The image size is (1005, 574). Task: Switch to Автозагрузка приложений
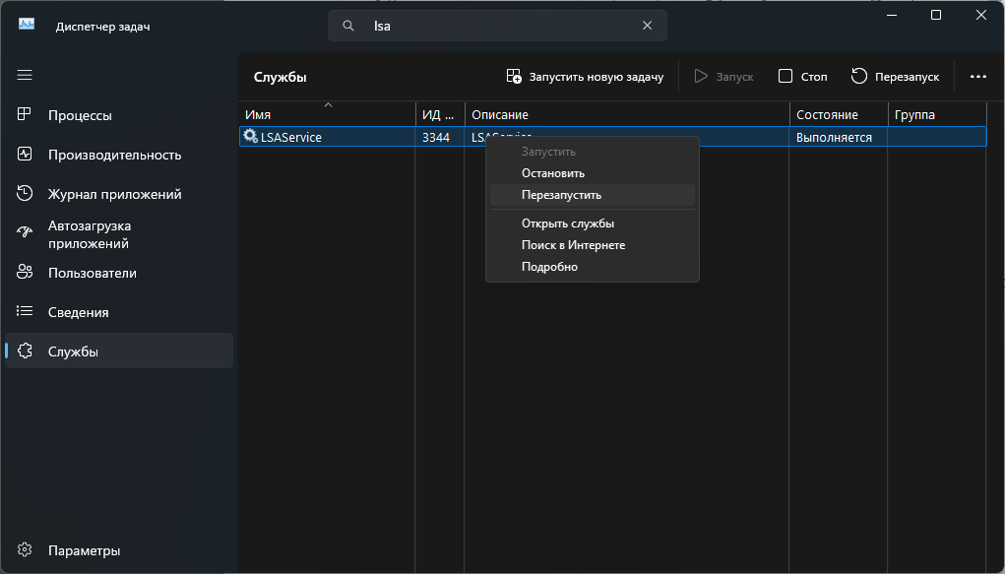[119, 234]
